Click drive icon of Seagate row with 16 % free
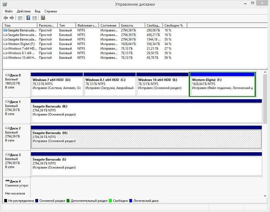 click(5, 35)
